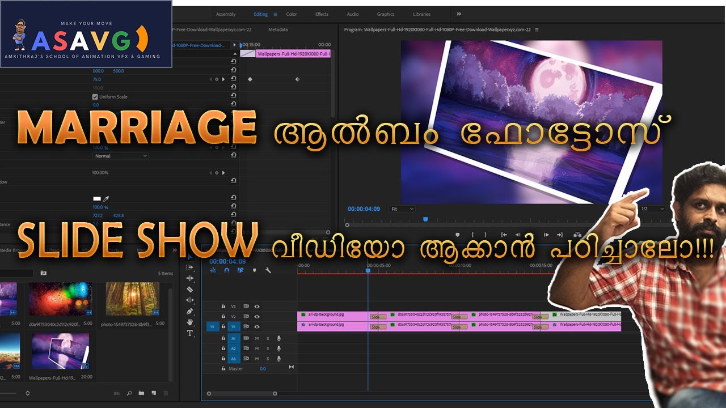Screen dimensions: 726x408
Task: Toggle the Uniform Scale checkbox
Action: click(95, 97)
